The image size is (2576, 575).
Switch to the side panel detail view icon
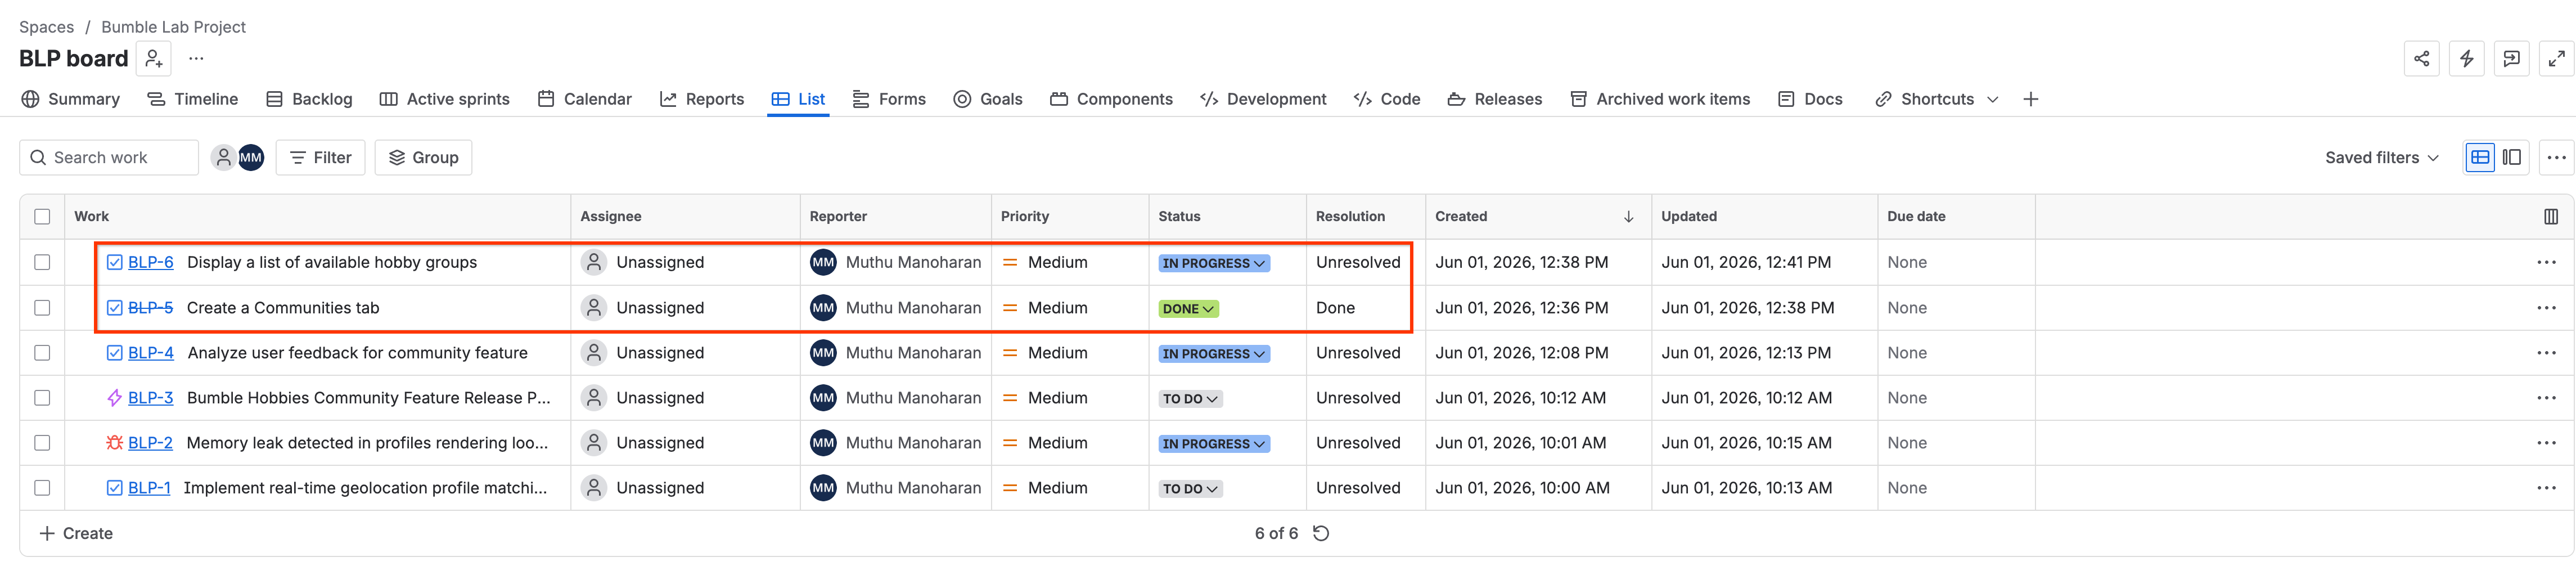(x=2511, y=158)
